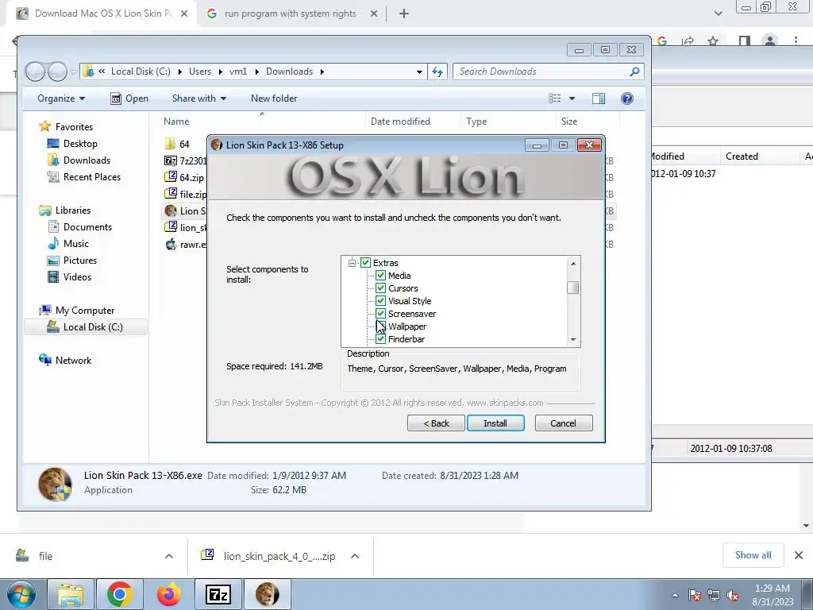The height and width of the screenshot is (610, 813).
Task: Uncheck the Screensaver component
Action: tap(380, 313)
